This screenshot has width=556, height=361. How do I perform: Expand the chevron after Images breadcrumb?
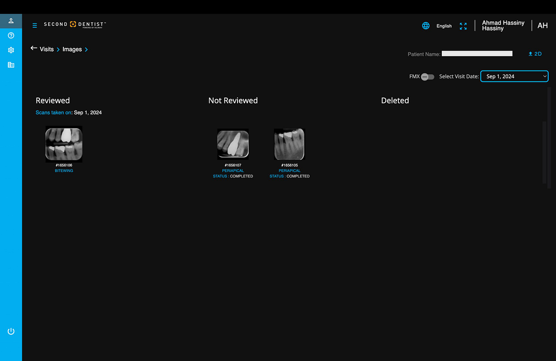click(86, 49)
